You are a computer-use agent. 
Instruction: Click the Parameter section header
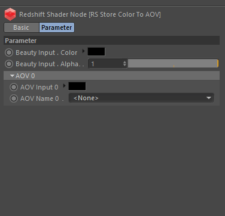tap(112, 41)
